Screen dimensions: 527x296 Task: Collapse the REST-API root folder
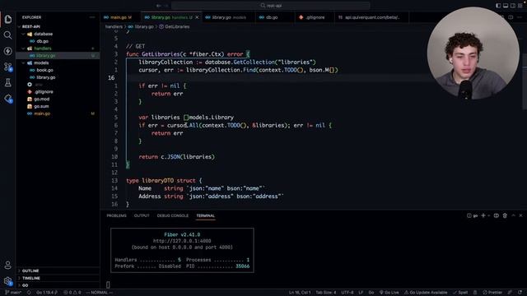(x=58, y=26)
